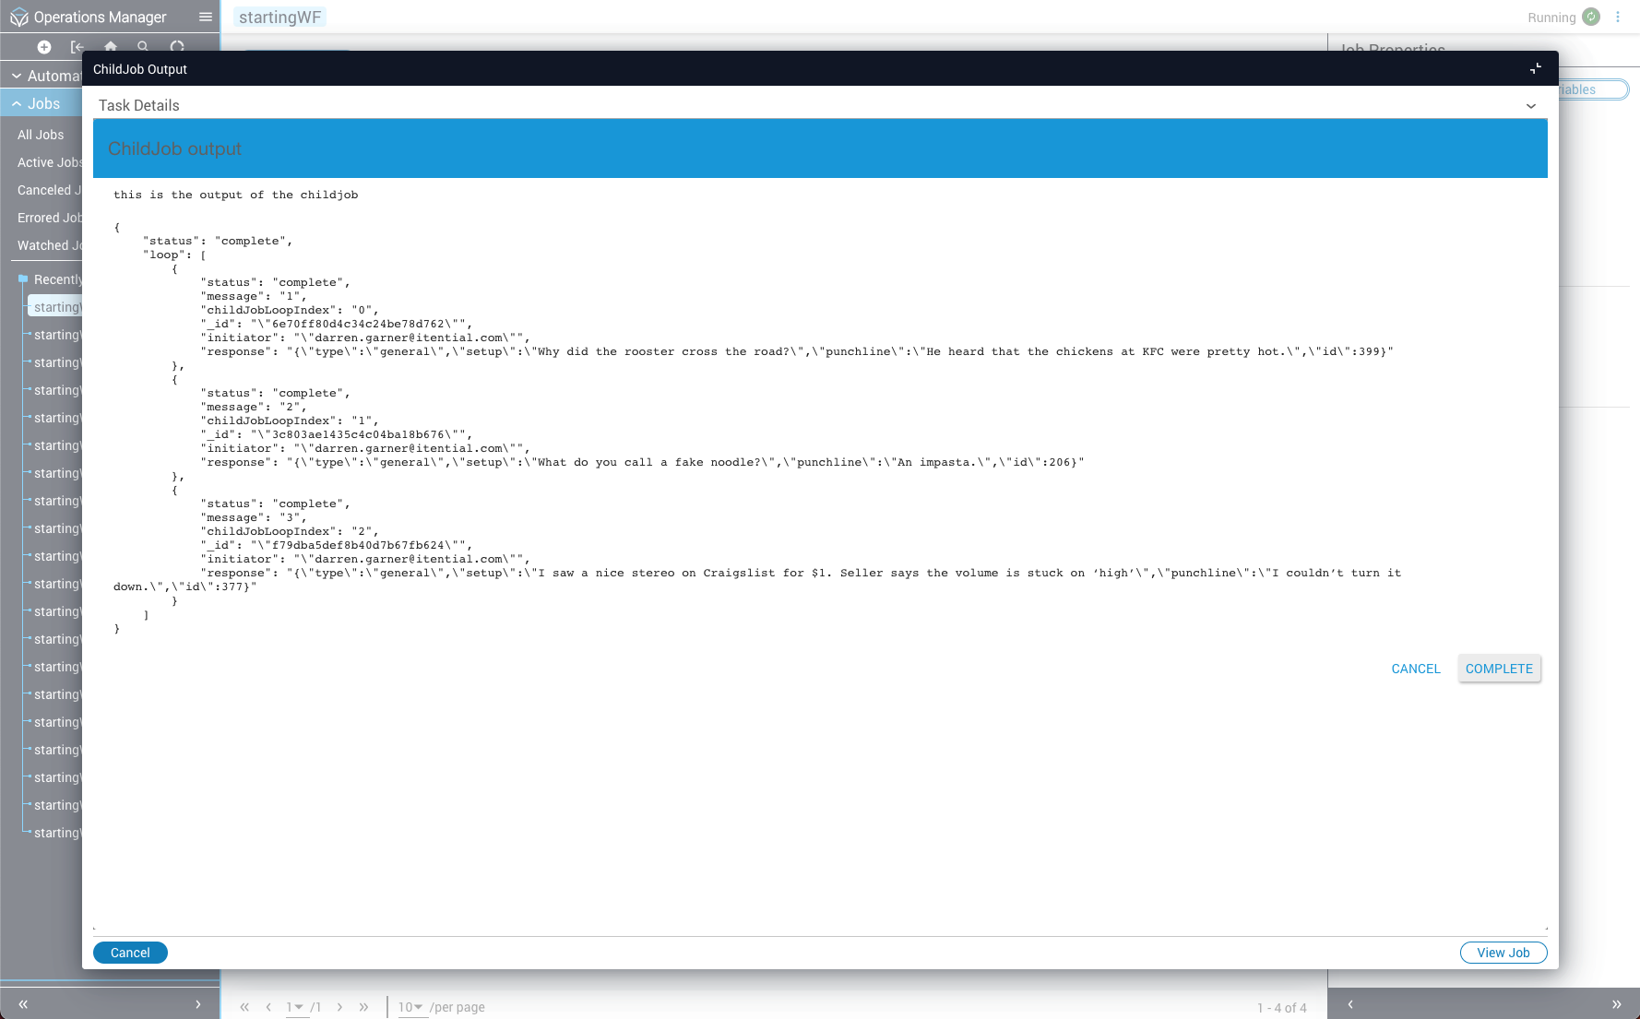Click the _id line containing 6e70ff80d4c34c24be78d762
Screen dimensions: 1640x1019
[x=337, y=324]
